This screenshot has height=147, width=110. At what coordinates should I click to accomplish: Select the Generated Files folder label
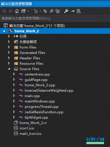tap(32, 53)
